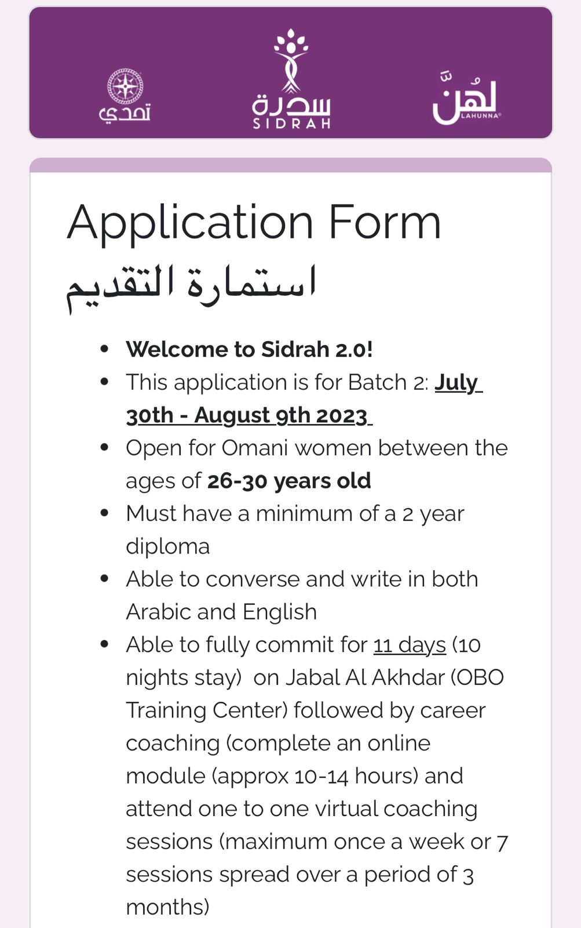Click the Welcome to Sidrah 2.0! line

click(249, 349)
